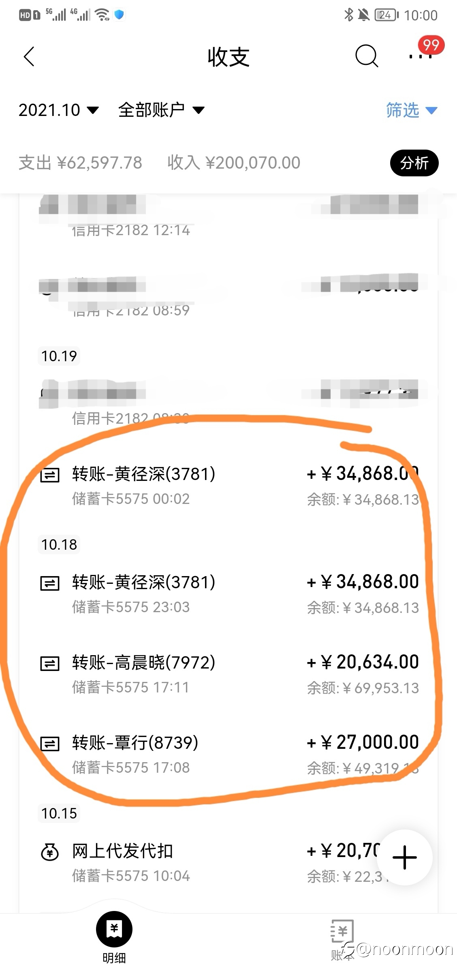Expand the 2021.10 month dropdown
Image resolution: width=457 pixels, height=973 pixels.
point(59,110)
